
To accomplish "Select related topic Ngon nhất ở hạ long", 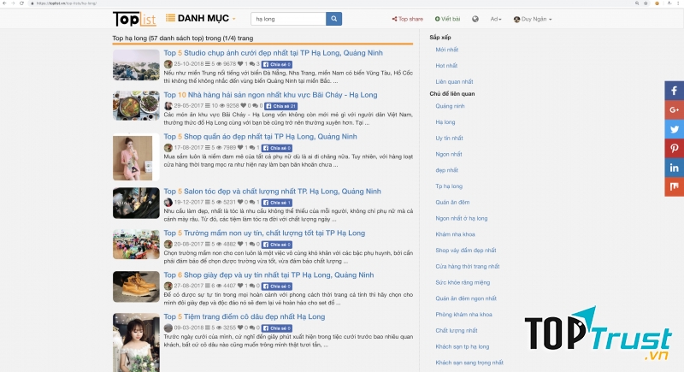I will (462, 218).
